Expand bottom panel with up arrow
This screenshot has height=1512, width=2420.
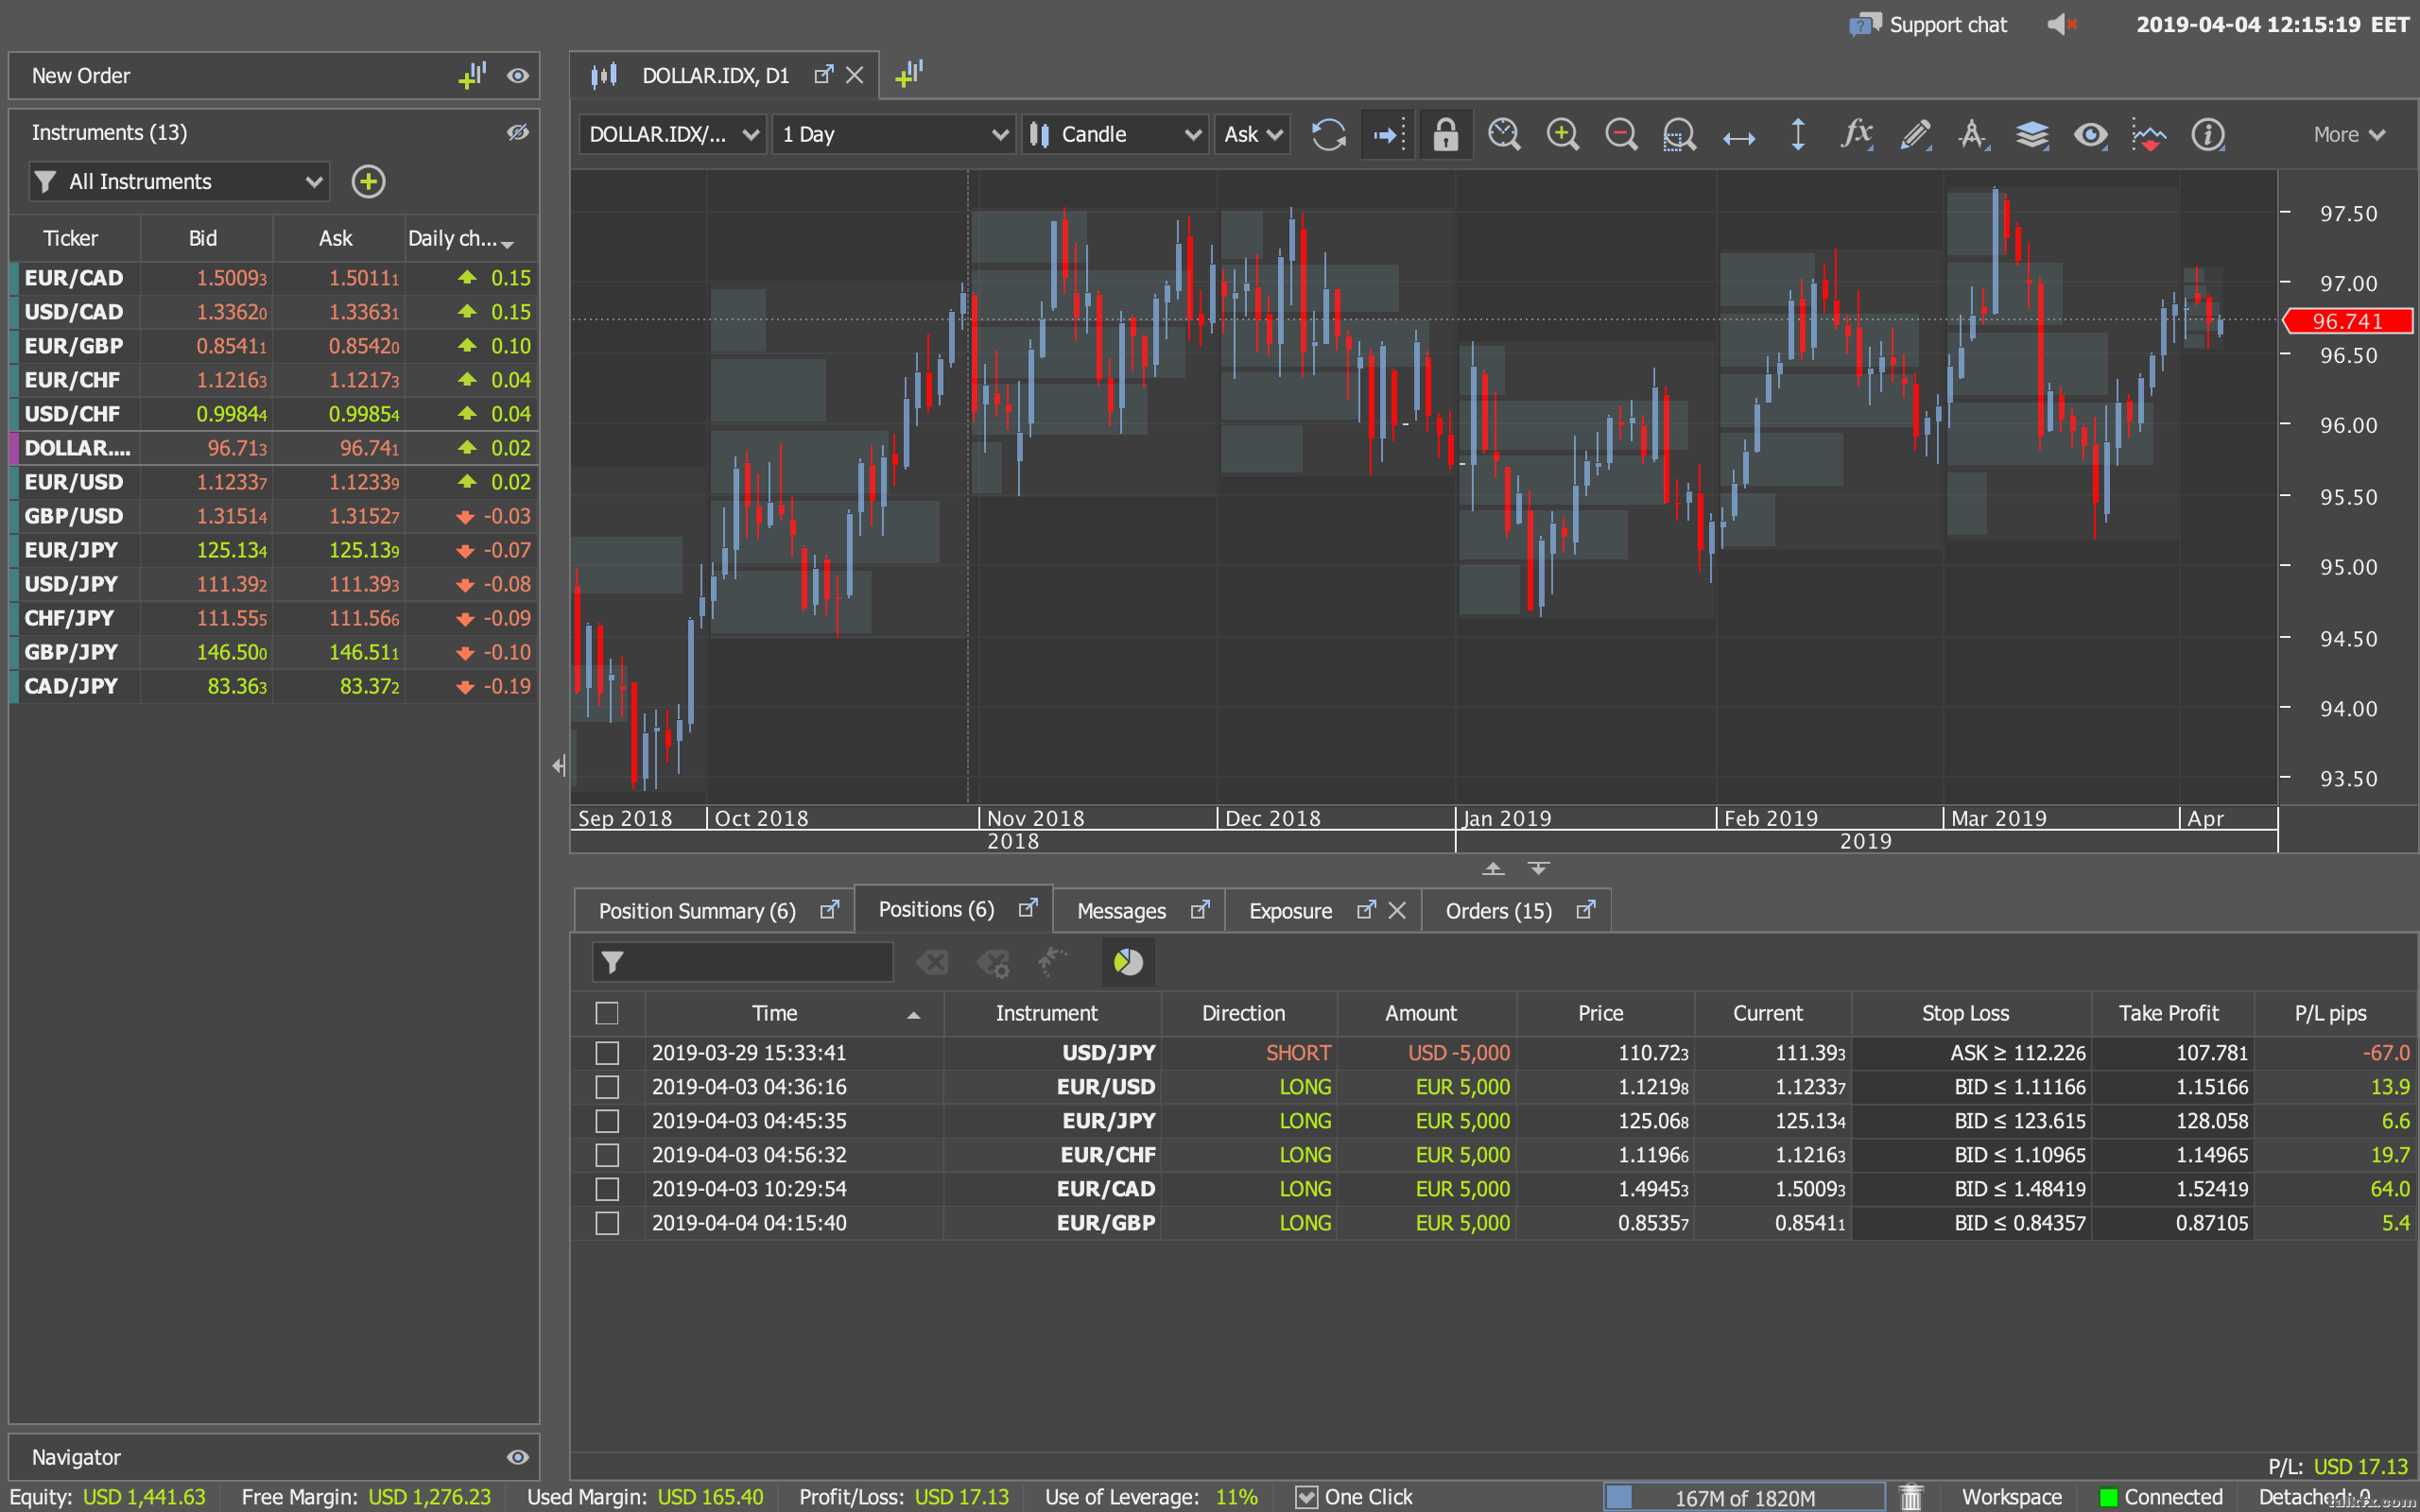[x=1493, y=868]
